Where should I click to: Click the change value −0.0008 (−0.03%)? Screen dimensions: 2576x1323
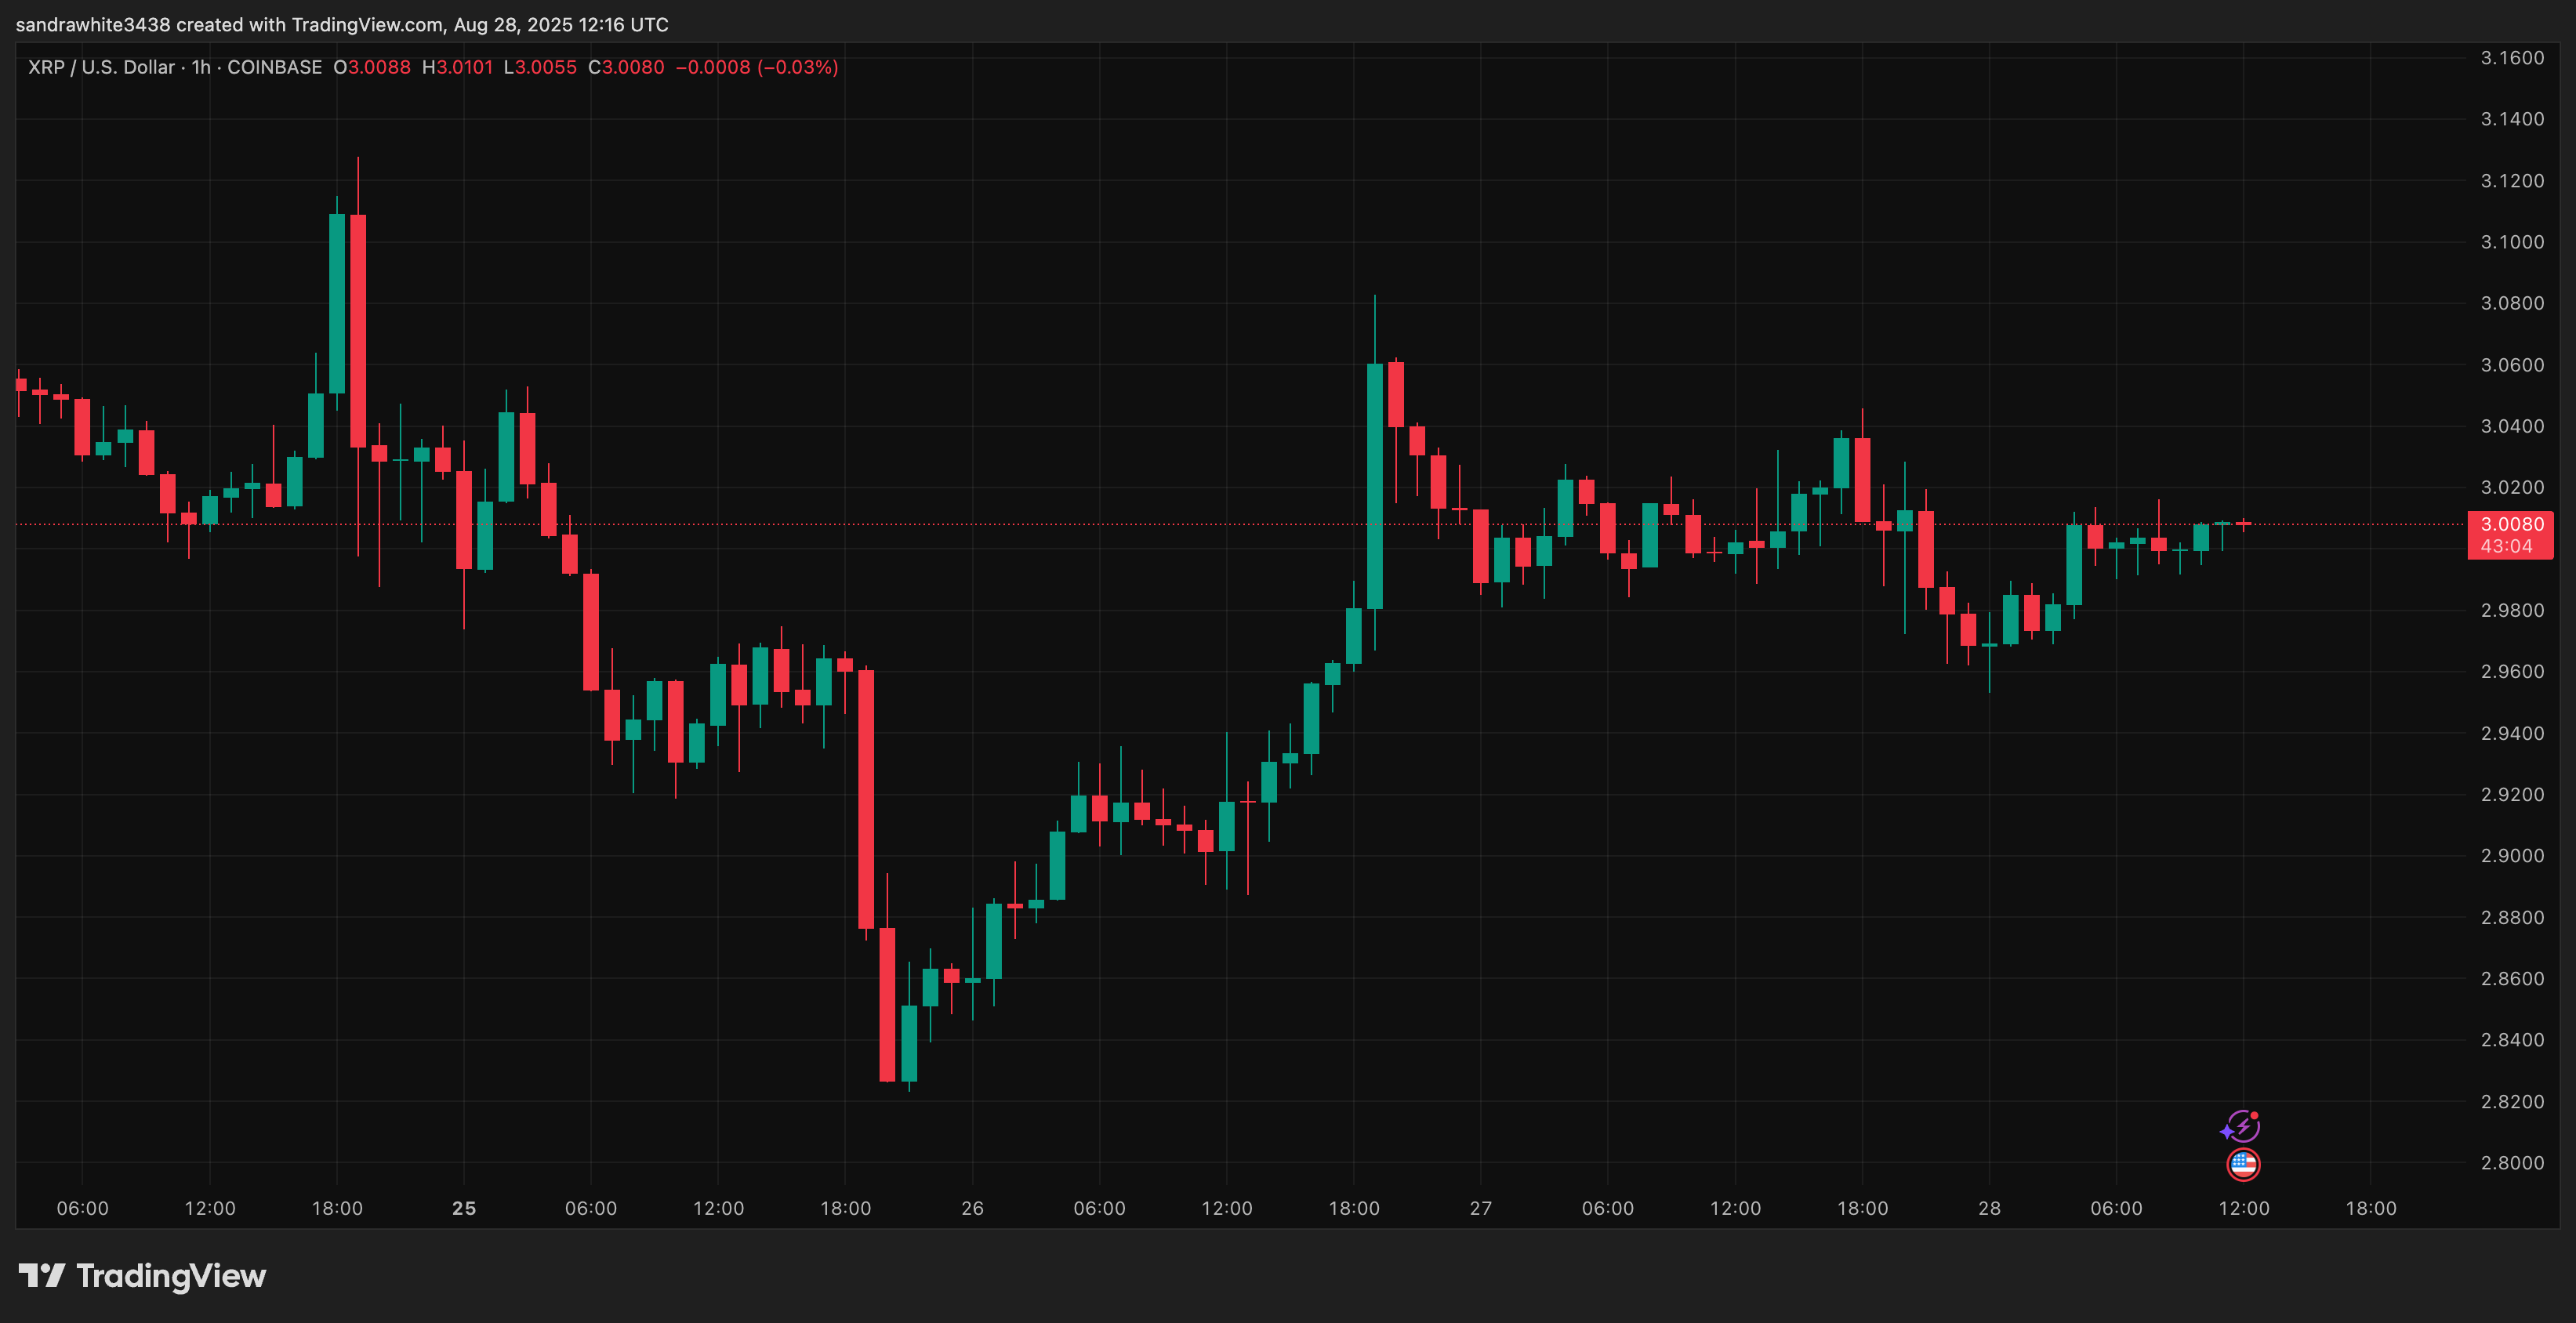click(757, 67)
